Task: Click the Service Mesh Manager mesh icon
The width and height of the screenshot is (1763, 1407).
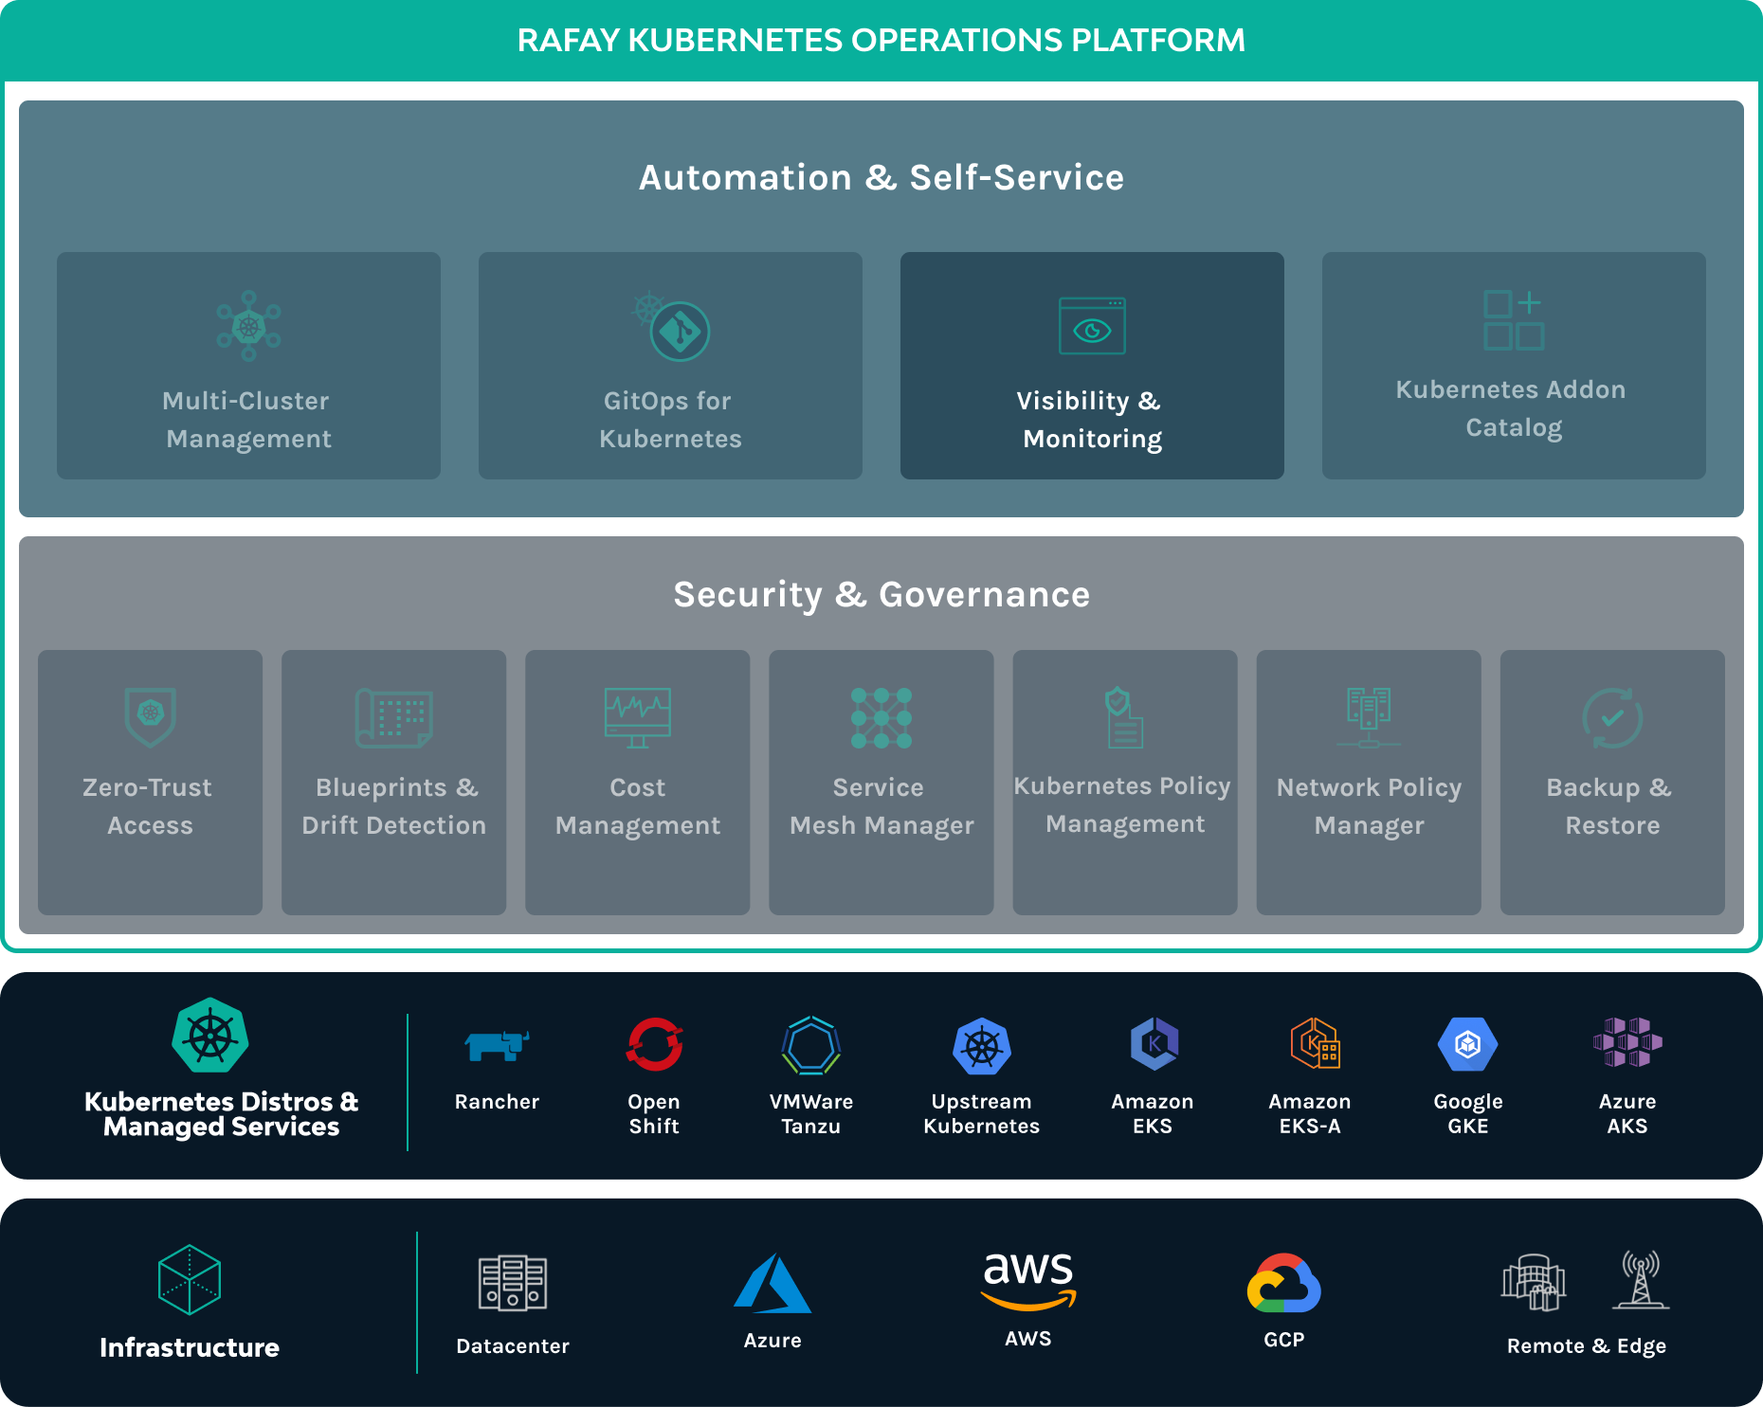Action: (x=881, y=717)
